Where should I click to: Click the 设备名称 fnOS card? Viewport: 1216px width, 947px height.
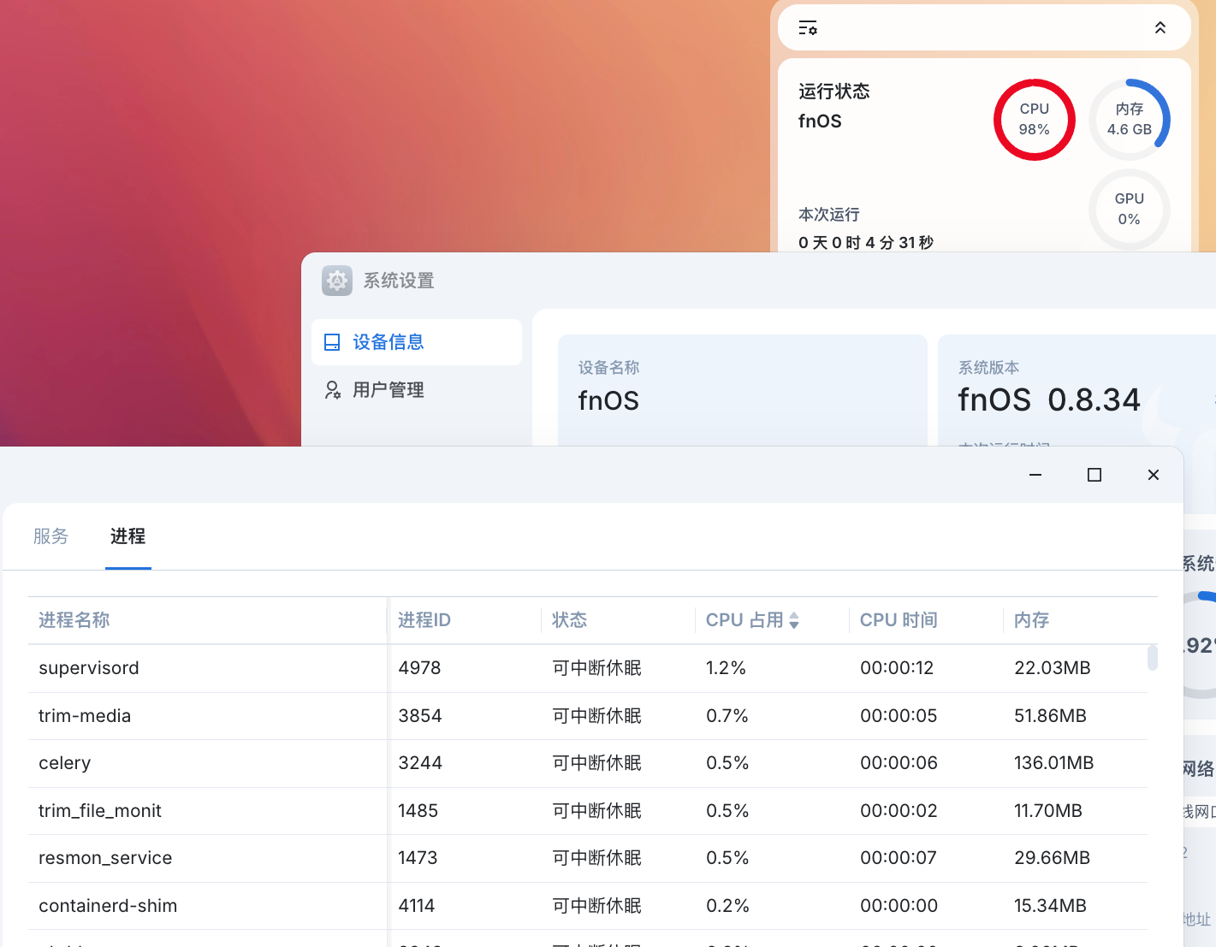pos(743,390)
